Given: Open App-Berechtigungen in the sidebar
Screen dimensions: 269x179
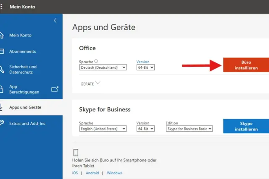Looking at the screenshot, I should point(24,89).
